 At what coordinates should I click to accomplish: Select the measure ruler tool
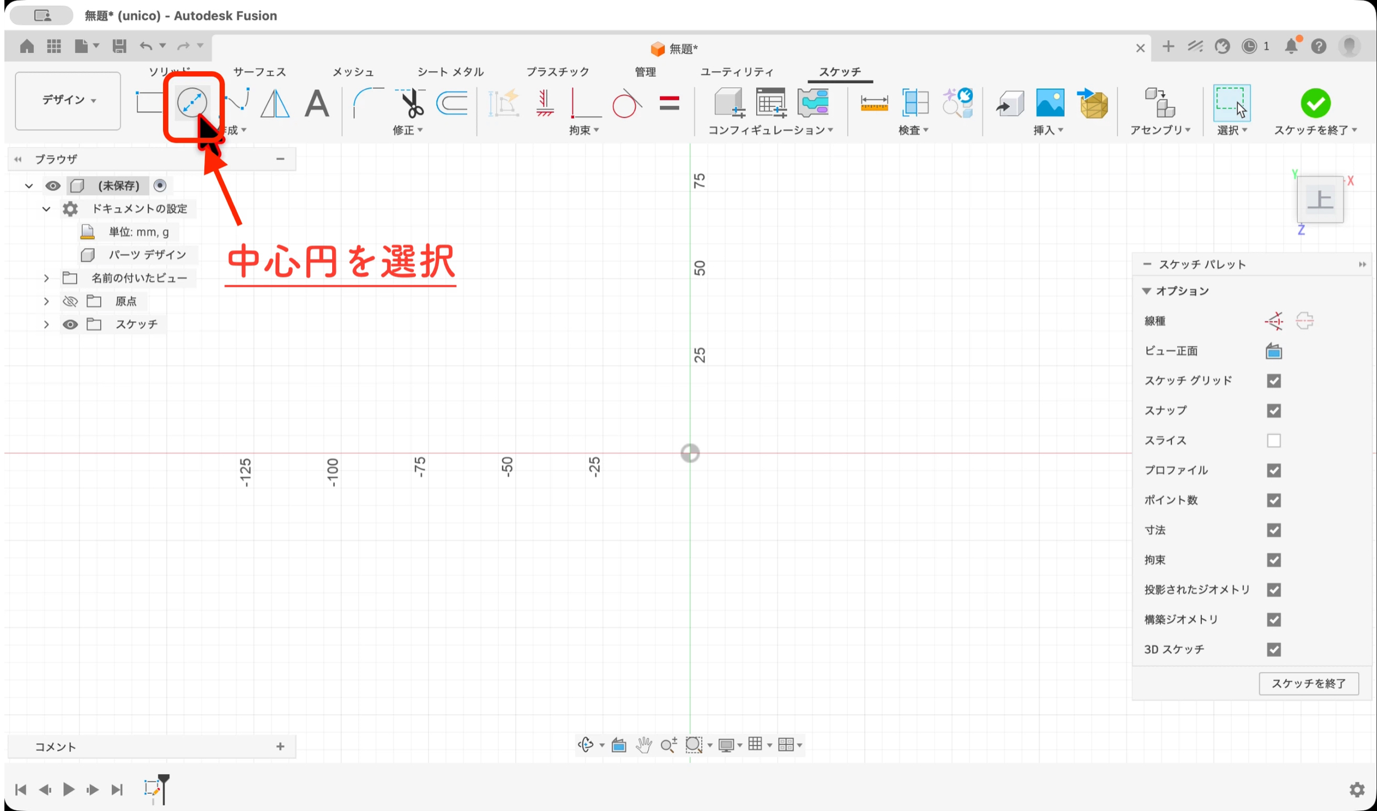coord(874,103)
